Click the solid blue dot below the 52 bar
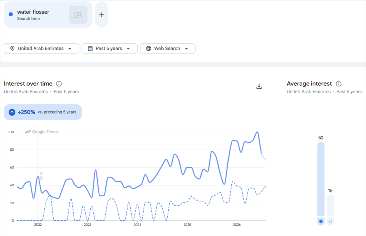 321,221
